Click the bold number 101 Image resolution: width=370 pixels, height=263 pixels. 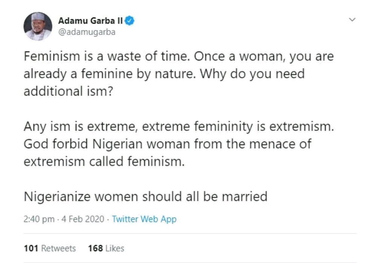(x=31, y=248)
